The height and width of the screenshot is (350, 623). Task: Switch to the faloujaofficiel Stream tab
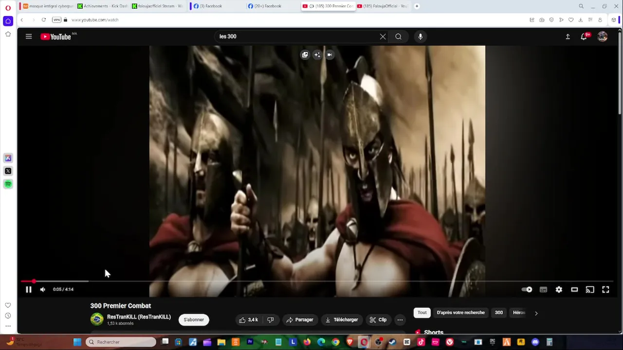coord(158,6)
